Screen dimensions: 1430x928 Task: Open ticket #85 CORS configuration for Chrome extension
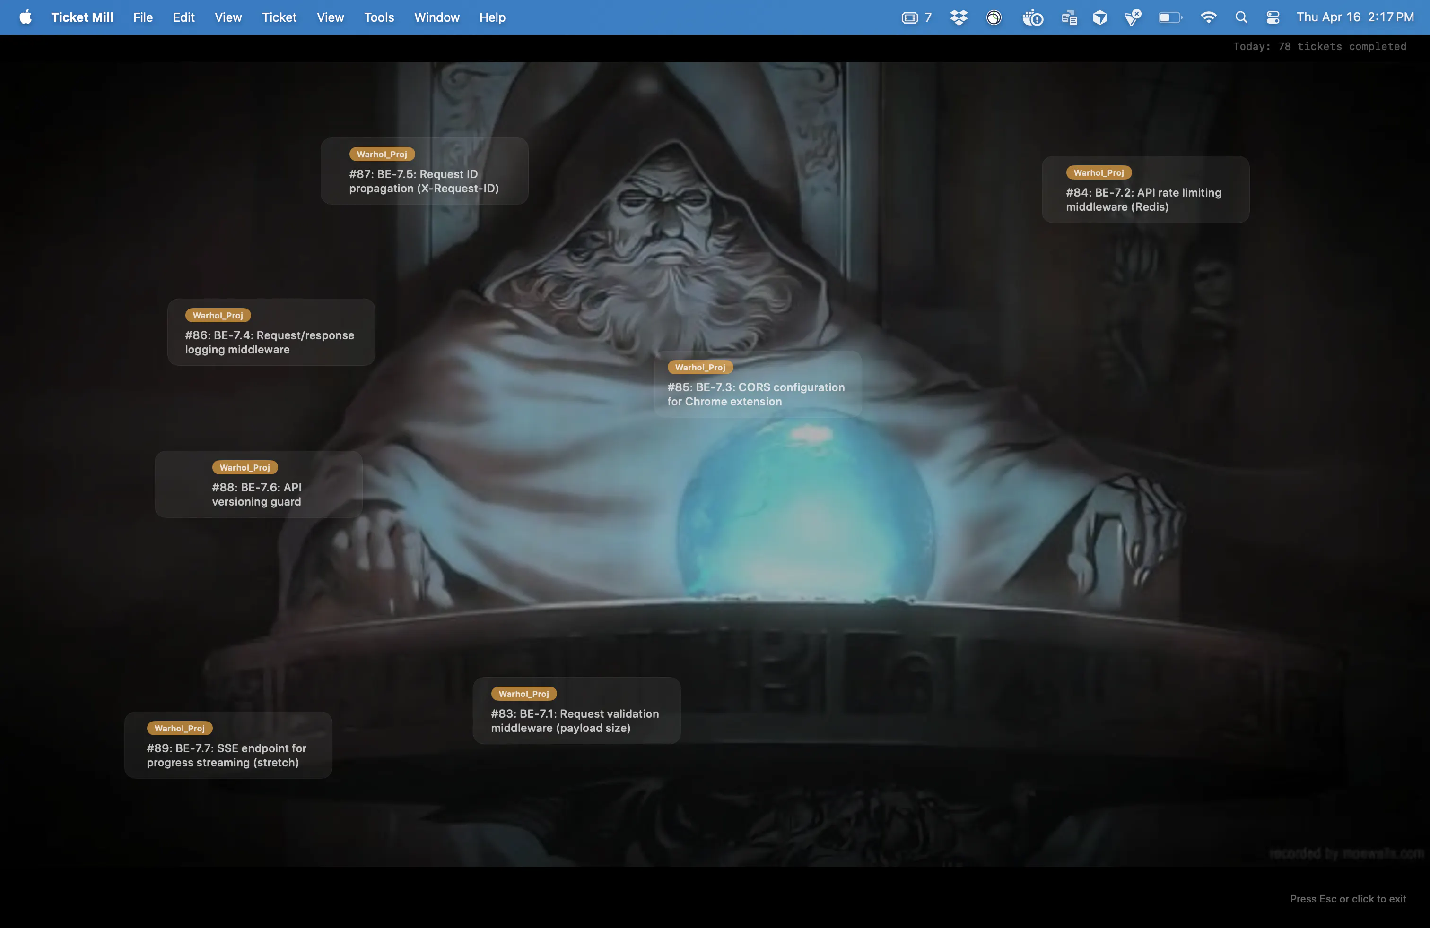point(758,384)
